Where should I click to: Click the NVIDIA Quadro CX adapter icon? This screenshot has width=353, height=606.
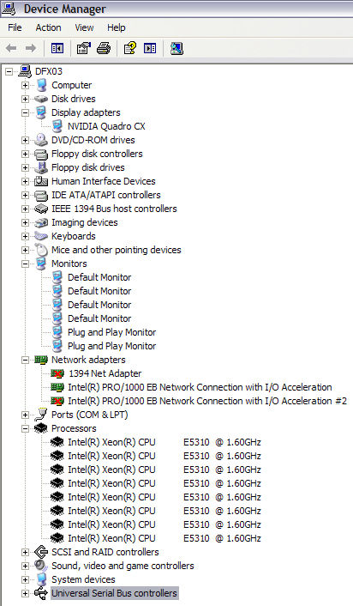coord(57,126)
